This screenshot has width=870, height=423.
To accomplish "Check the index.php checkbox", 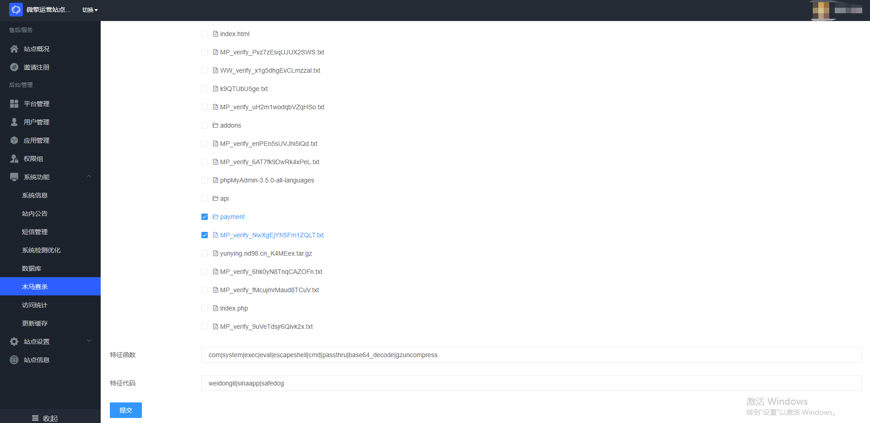I will [205, 308].
